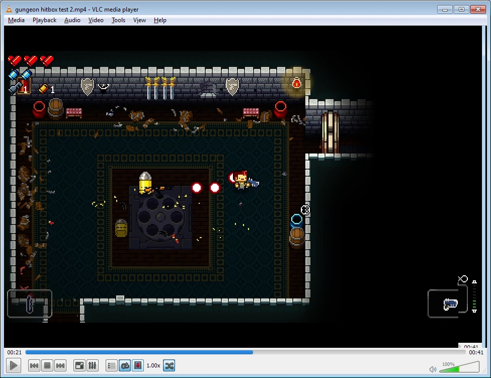Open the Help menu
The height and width of the screenshot is (378, 491).
pyautogui.click(x=160, y=20)
